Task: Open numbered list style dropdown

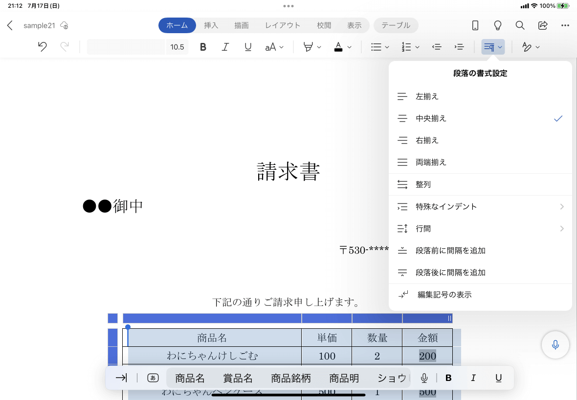Action: point(417,47)
